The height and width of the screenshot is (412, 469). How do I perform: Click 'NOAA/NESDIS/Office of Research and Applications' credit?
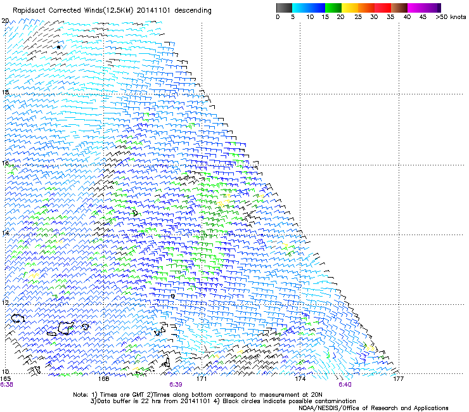(373, 408)
